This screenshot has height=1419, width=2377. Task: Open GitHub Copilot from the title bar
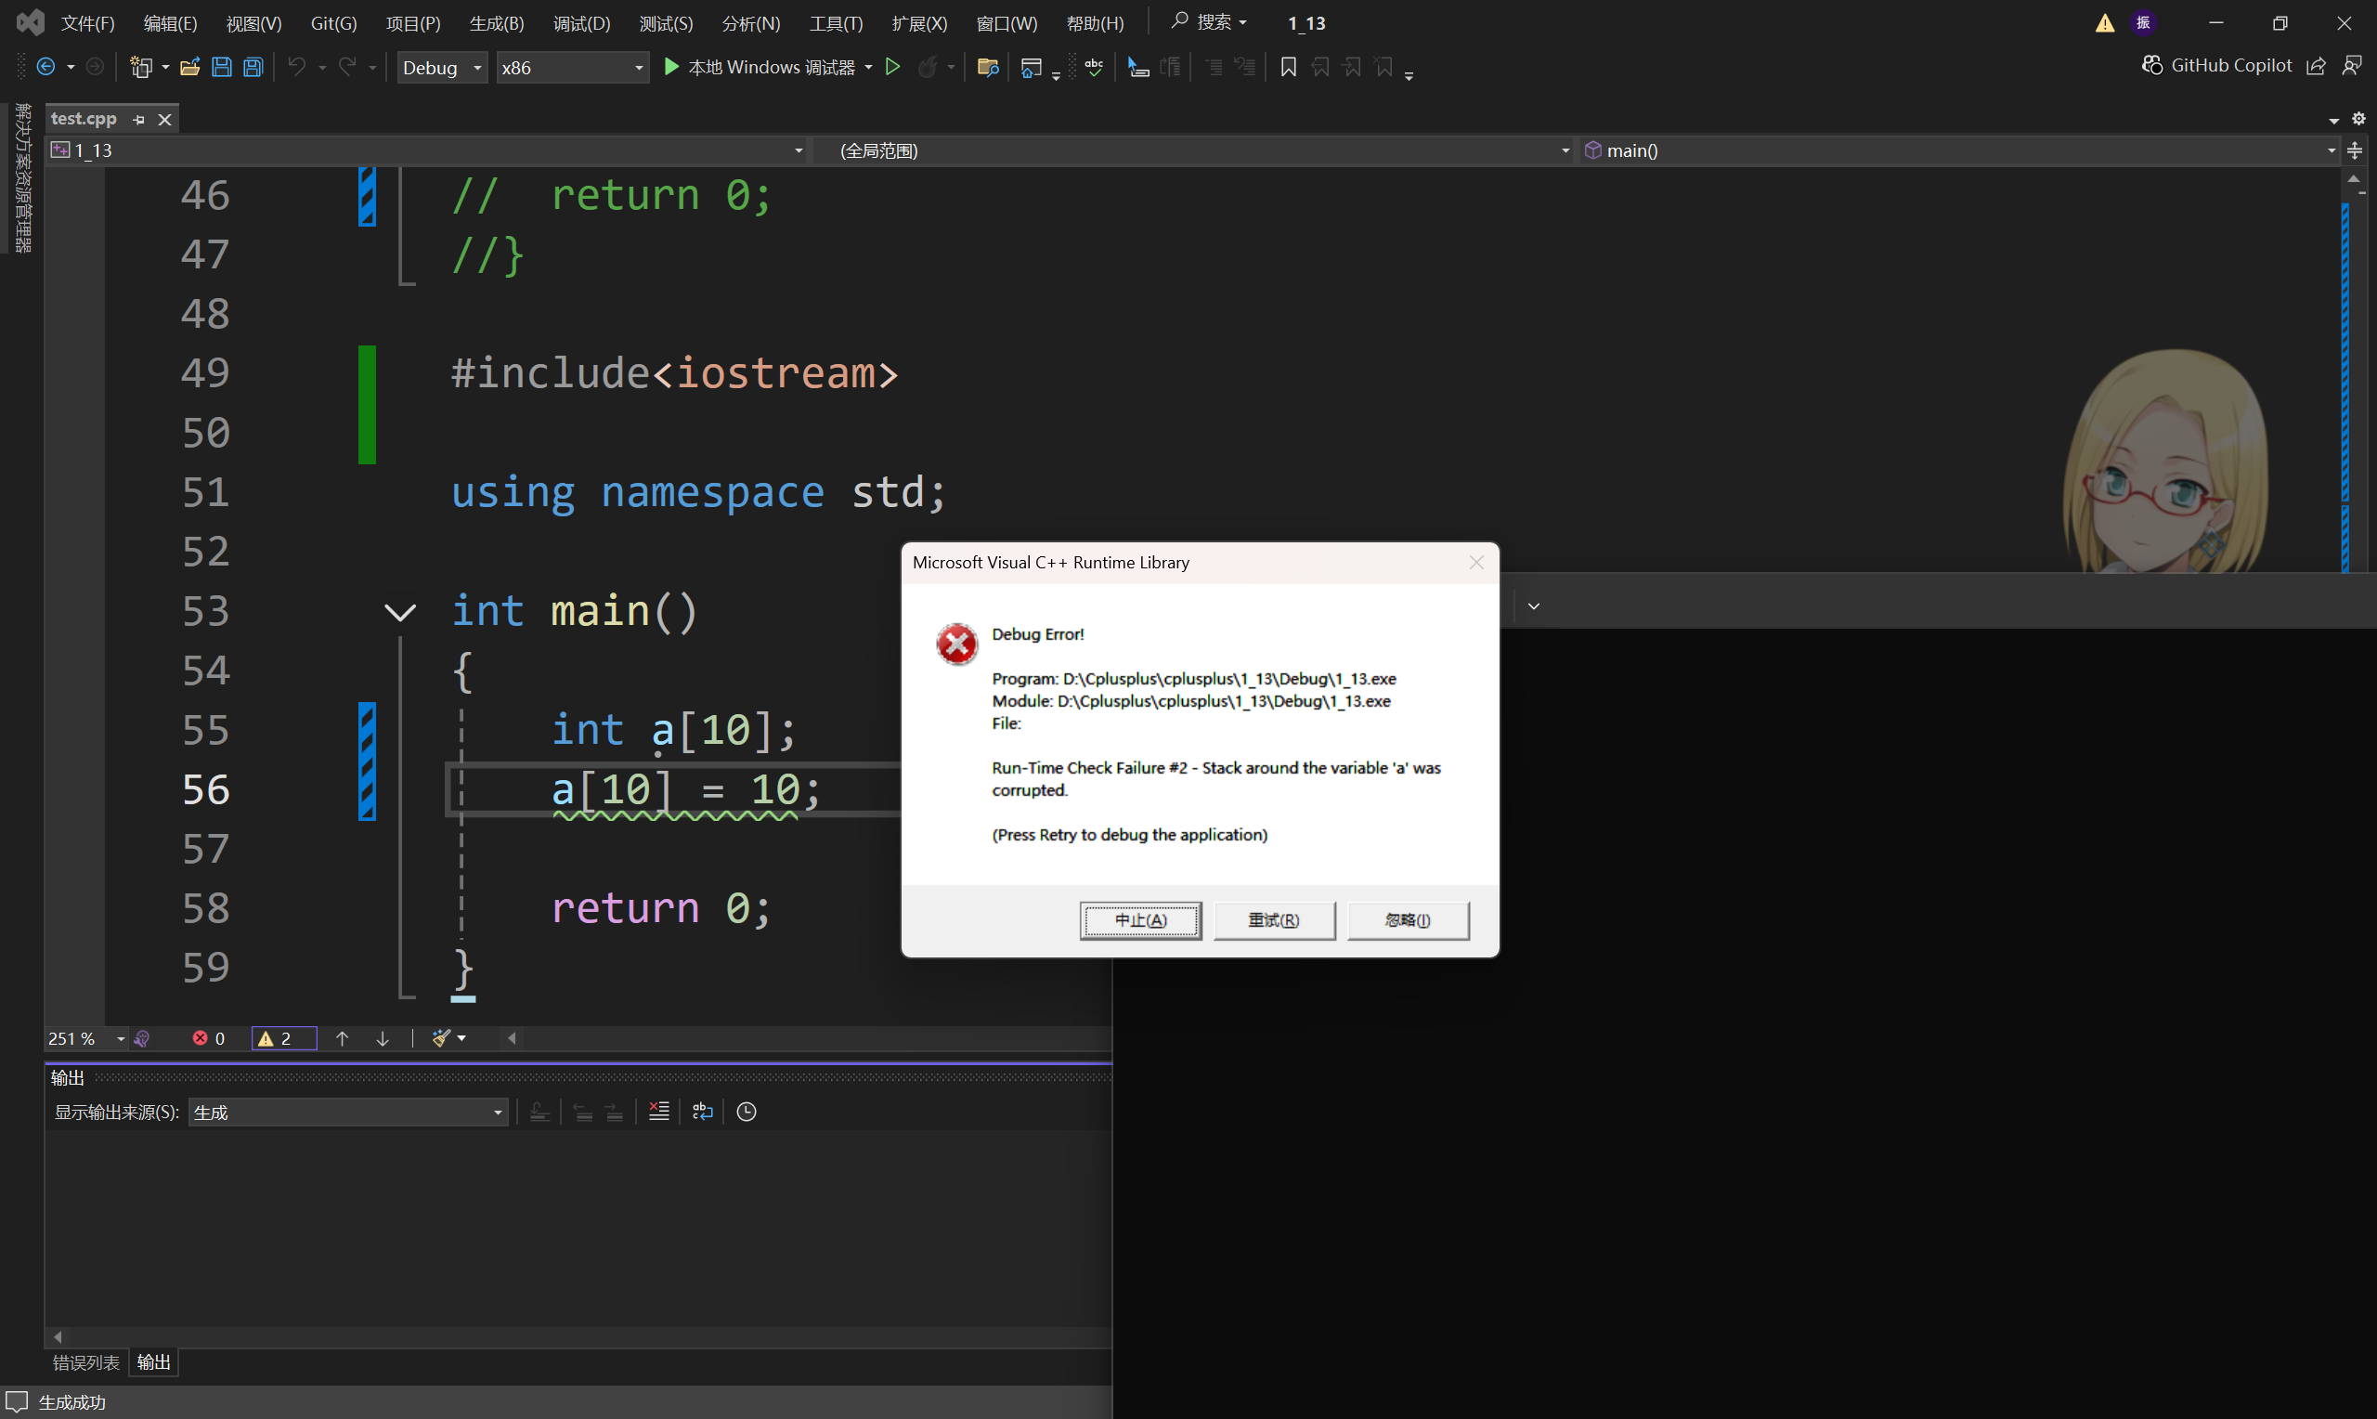pos(2216,65)
